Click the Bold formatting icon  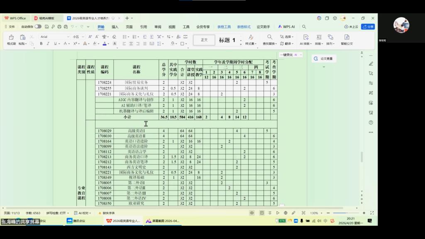(42, 44)
